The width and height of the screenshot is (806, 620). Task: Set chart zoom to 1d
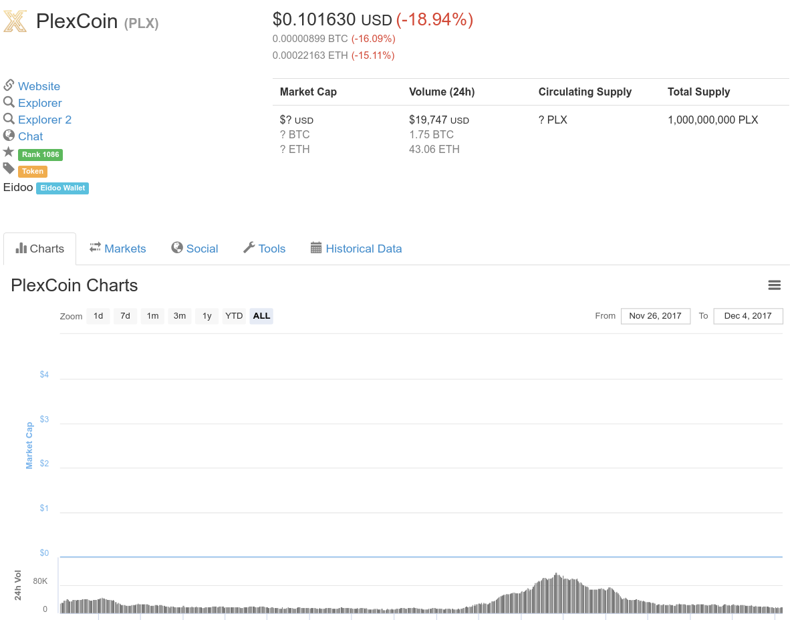click(x=98, y=316)
